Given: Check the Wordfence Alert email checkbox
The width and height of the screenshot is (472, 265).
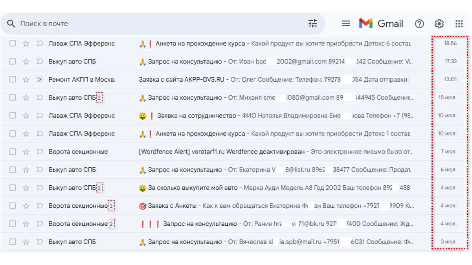Looking at the screenshot, I should (13, 152).
